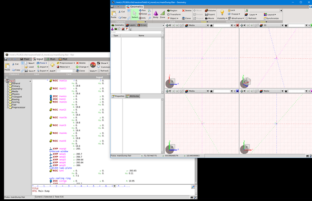Viewport: 312px width, 201px height.
Task: Switch to the Run tab in Flair
Action: 51,59
